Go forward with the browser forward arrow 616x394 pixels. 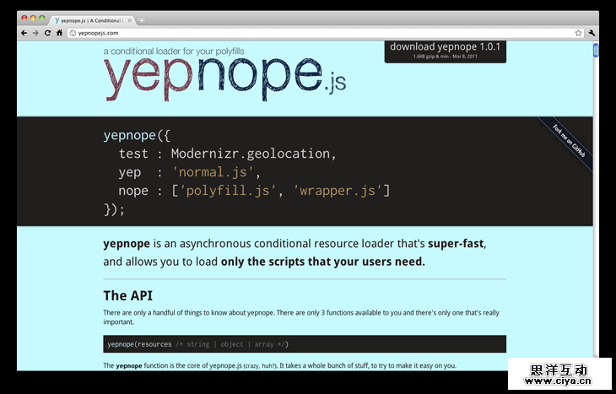[x=35, y=33]
